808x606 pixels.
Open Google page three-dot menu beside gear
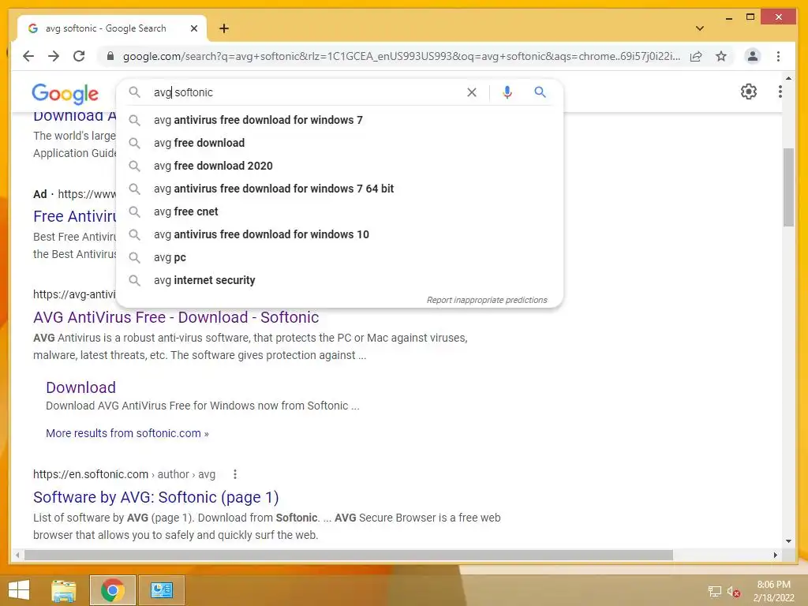(780, 92)
